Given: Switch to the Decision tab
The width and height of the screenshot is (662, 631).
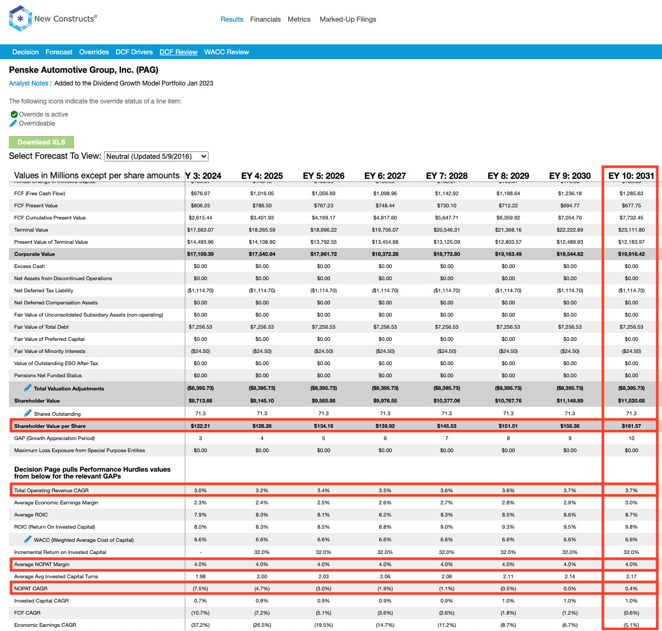Looking at the screenshot, I should pyautogui.click(x=25, y=52).
